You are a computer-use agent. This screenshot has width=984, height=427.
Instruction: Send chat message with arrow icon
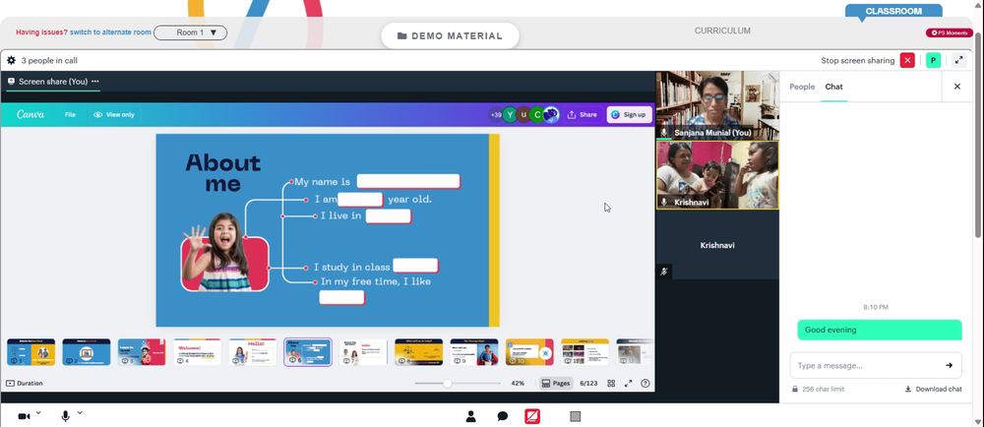click(x=949, y=365)
